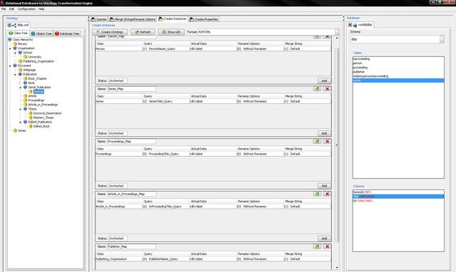This screenshot has width=456, height=272.
Task: Select the Create Instances tab
Action: [172, 19]
